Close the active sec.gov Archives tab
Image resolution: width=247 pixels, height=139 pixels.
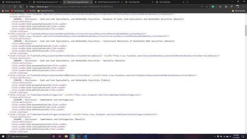pos(91,2)
